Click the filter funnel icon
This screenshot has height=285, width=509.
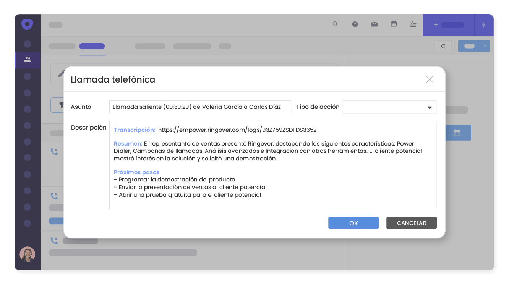[x=61, y=105]
